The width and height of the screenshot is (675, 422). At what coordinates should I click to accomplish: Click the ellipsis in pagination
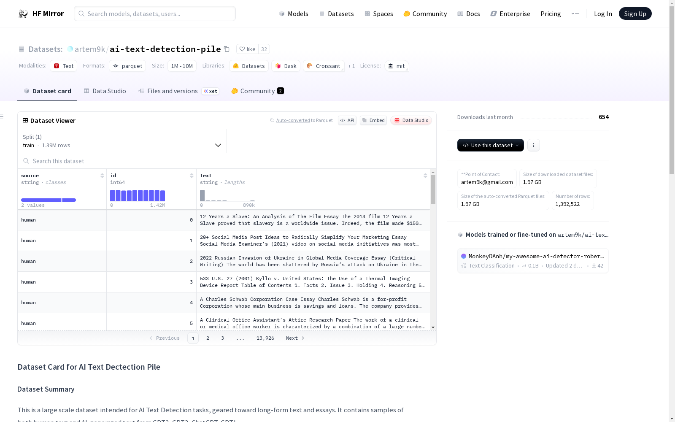240,338
